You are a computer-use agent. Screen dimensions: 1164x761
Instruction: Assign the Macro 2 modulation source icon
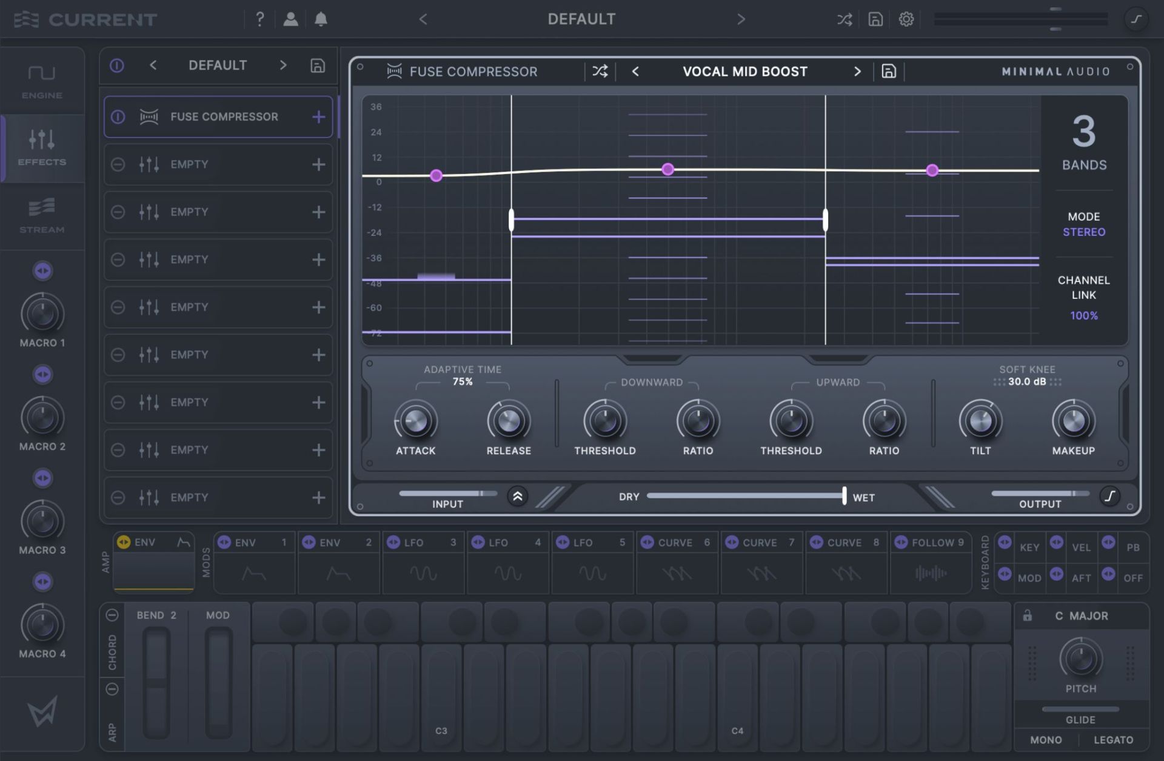(42, 374)
